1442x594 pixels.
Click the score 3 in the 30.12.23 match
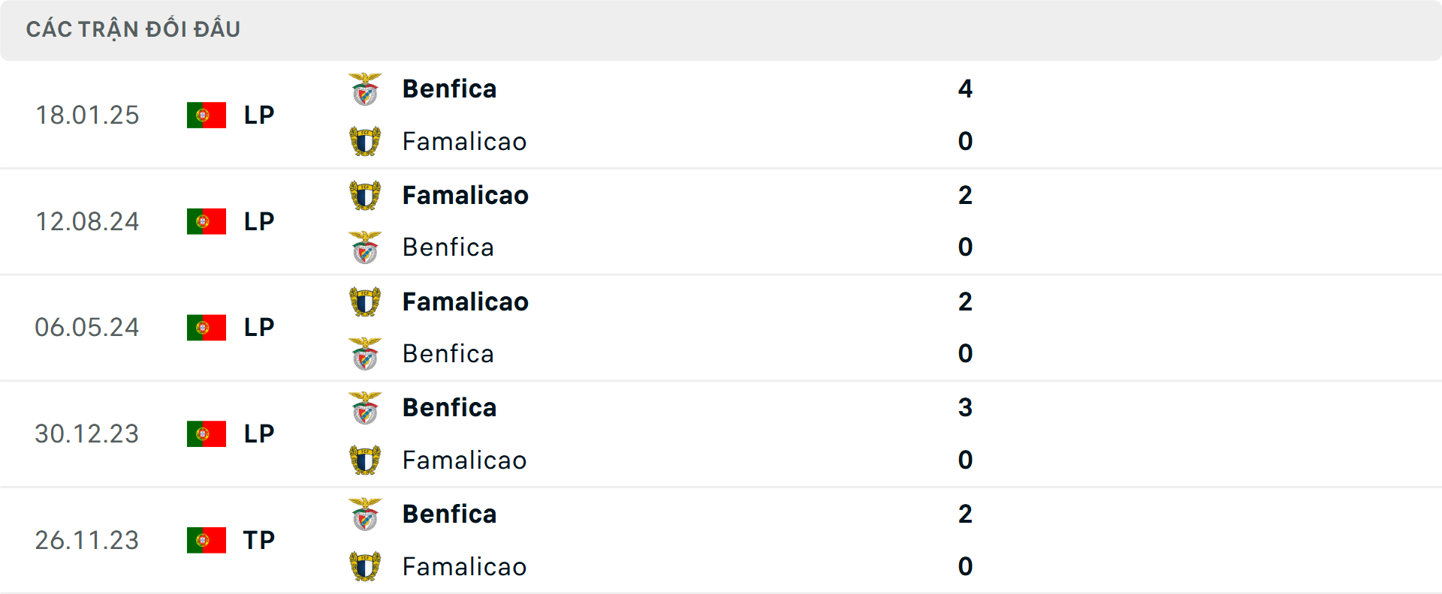pyautogui.click(x=966, y=407)
